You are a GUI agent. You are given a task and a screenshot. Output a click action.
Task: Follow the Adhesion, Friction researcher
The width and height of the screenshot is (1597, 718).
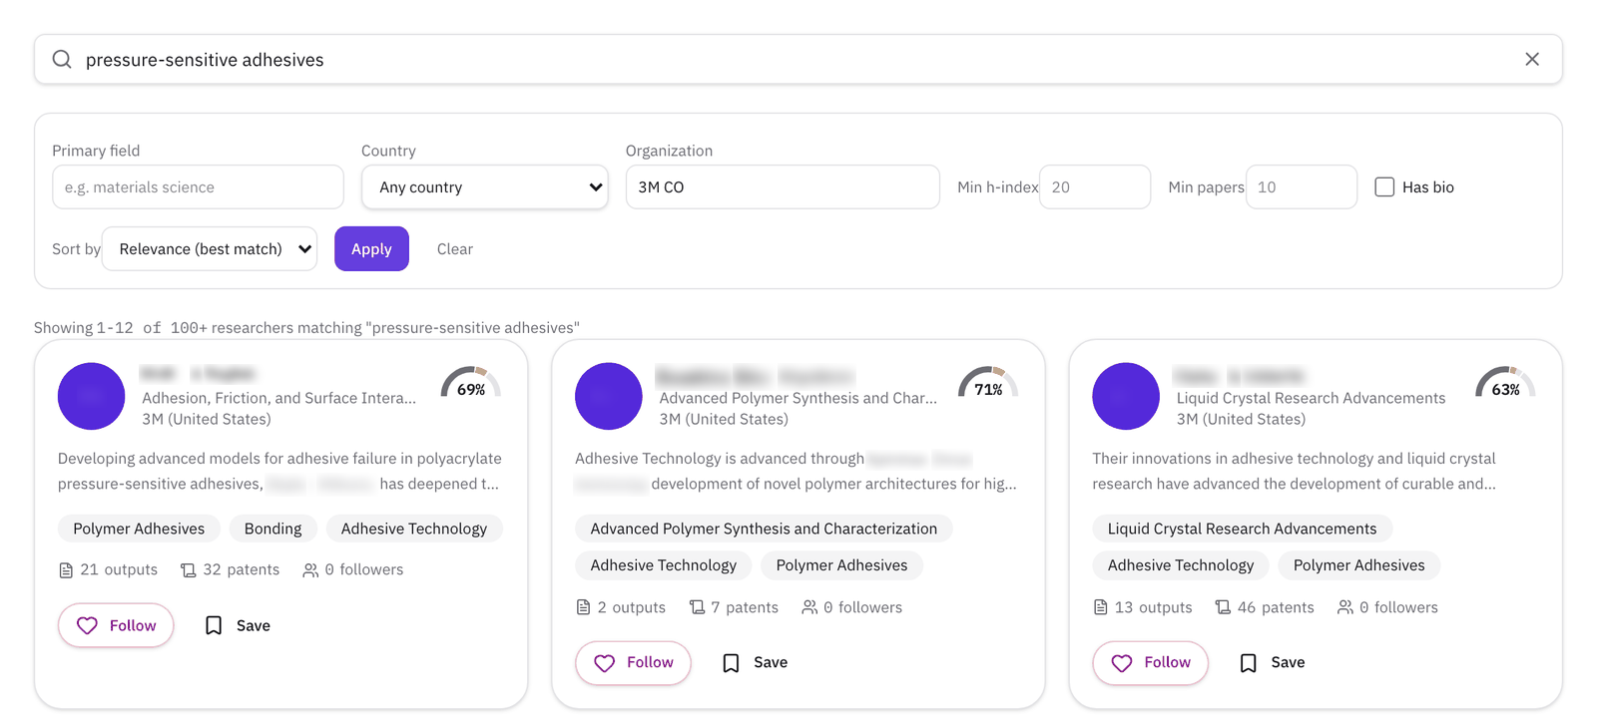coord(116,625)
